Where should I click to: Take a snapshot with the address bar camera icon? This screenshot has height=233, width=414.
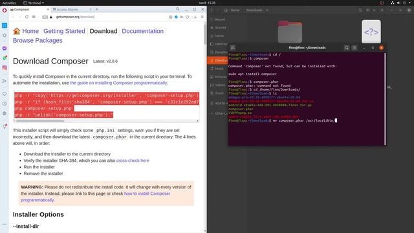[170, 17]
